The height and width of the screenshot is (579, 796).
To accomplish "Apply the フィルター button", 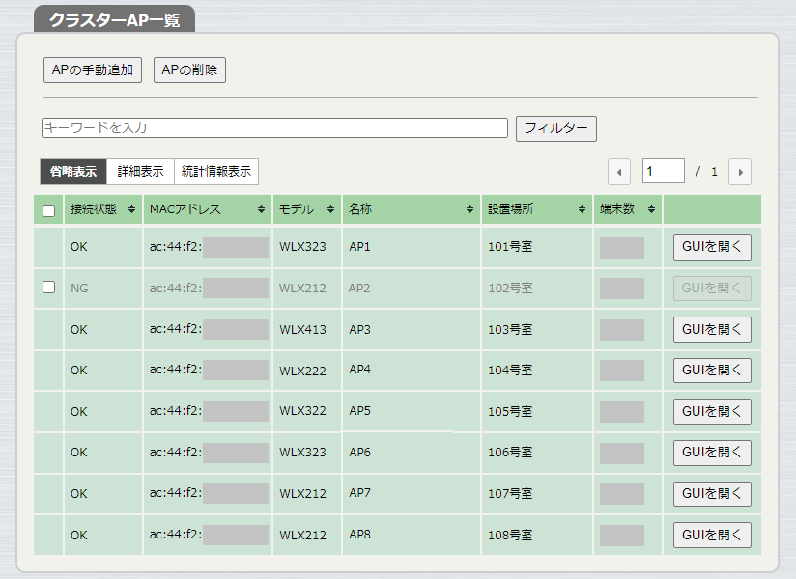I will click(x=556, y=127).
